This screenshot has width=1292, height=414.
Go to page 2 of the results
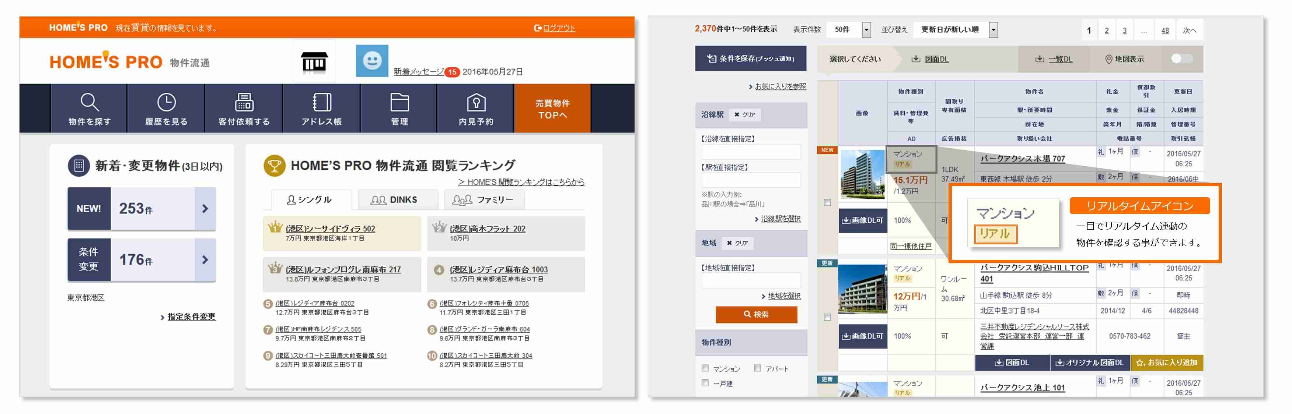(x=1106, y=29)
